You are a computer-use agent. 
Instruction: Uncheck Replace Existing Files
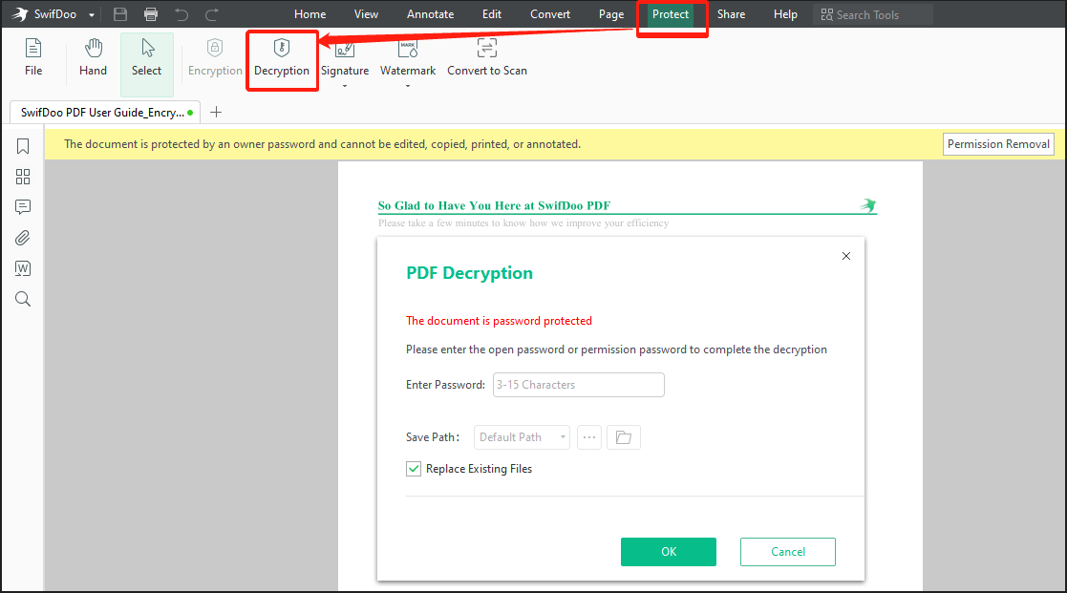[x=414, y=469]
